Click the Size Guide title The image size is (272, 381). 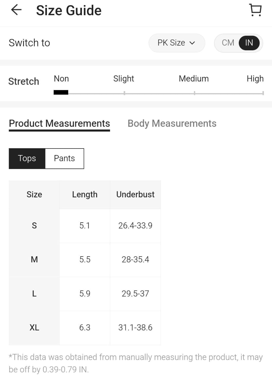coord(69,11)
